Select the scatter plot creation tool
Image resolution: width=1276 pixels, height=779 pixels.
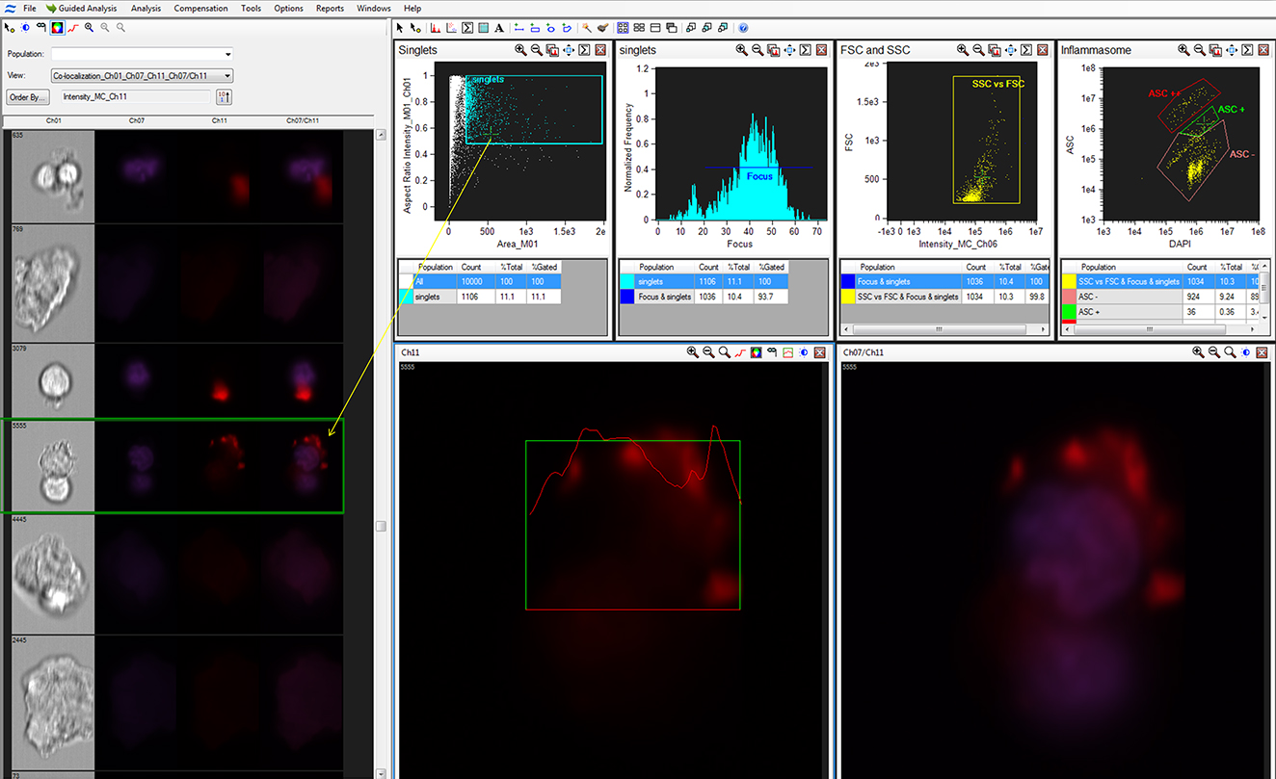pyautogui.click(x=451, y=28)
